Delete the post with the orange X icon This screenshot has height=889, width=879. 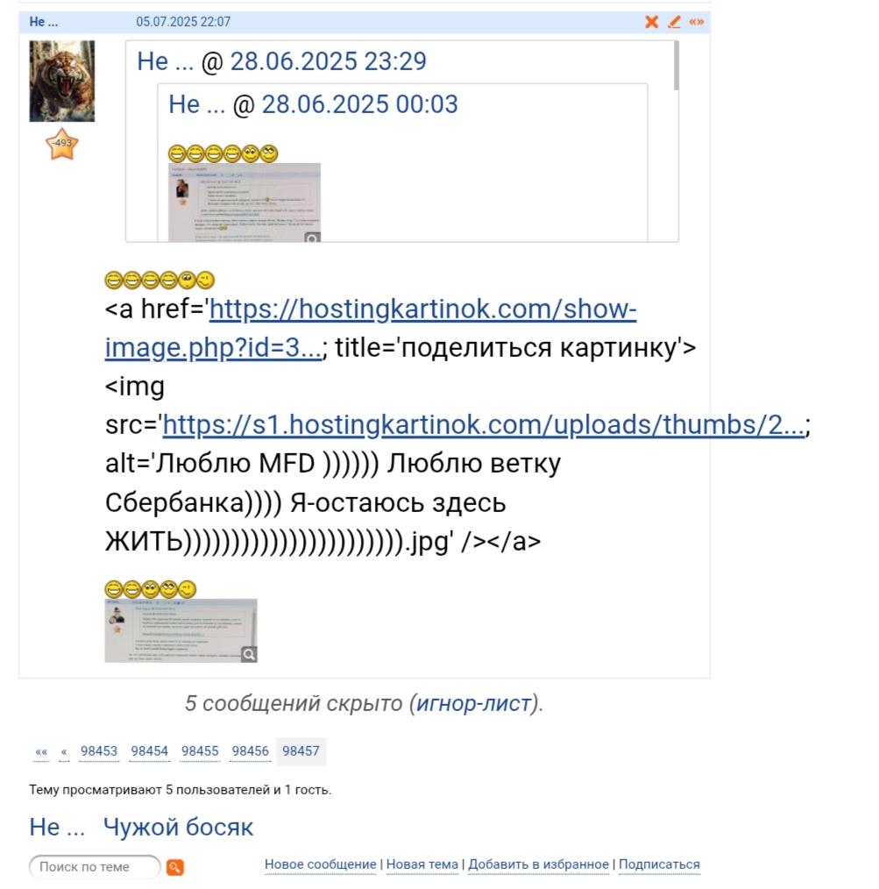coord(652,22)
